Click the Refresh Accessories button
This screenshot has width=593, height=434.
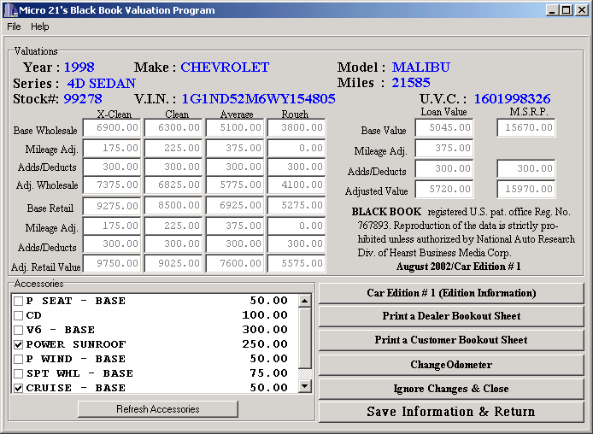pyautogui.click(x=158, y=409)
